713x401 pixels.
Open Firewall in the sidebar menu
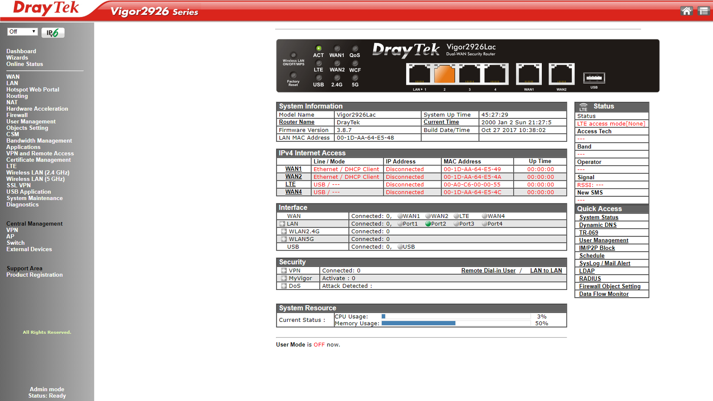(17, 115)
